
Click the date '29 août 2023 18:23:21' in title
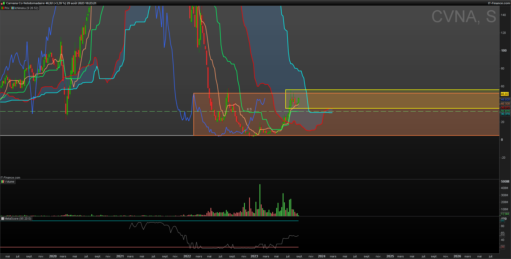point(82,3)
